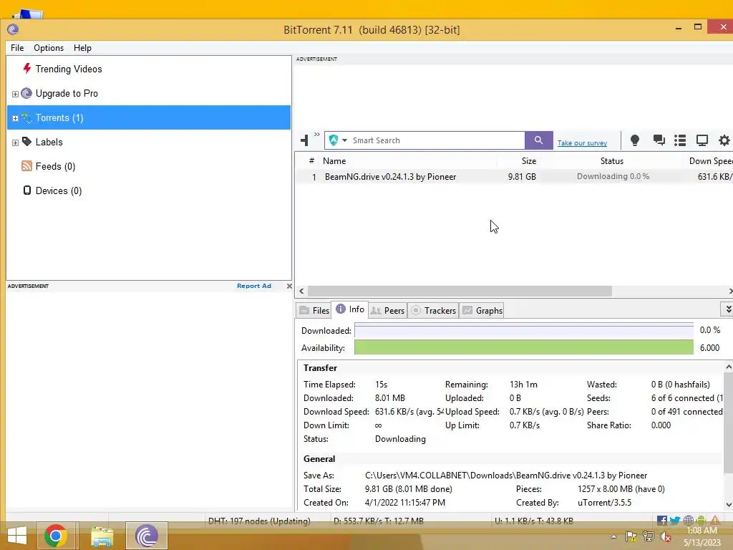Open File Explorer from the taskbar

pos(102,536)
